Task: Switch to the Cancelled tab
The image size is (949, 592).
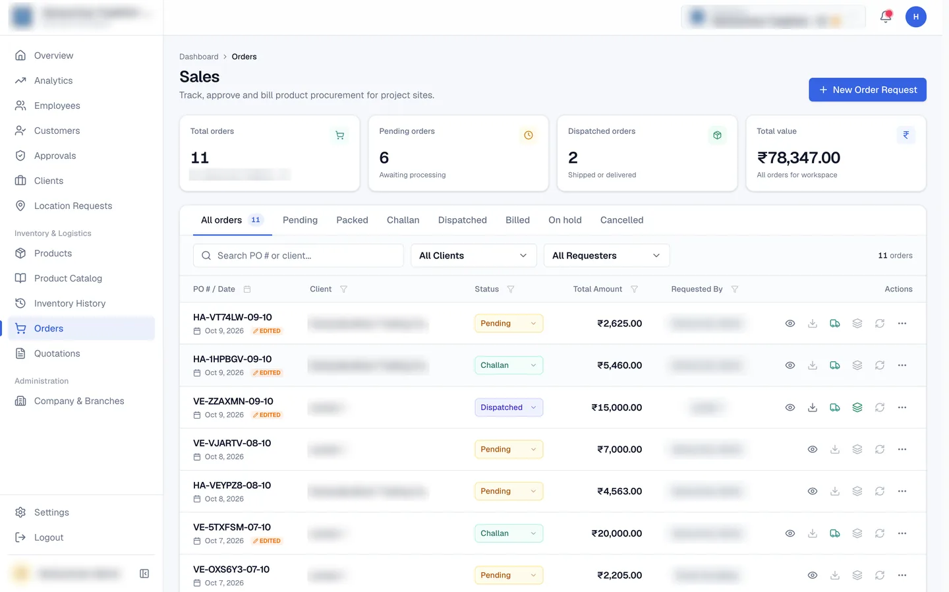Action: click(x=621, y=220)
